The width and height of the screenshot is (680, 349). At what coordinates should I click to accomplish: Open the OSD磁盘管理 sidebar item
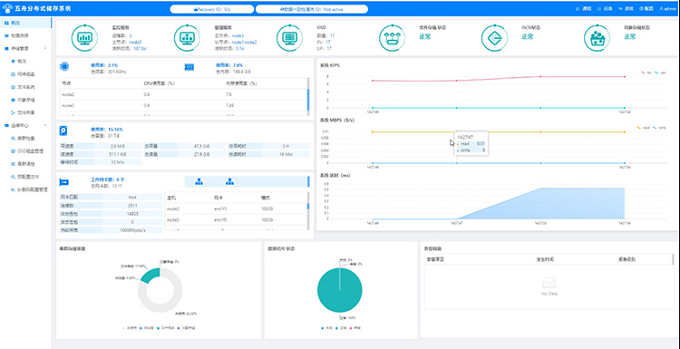point(30,151)
